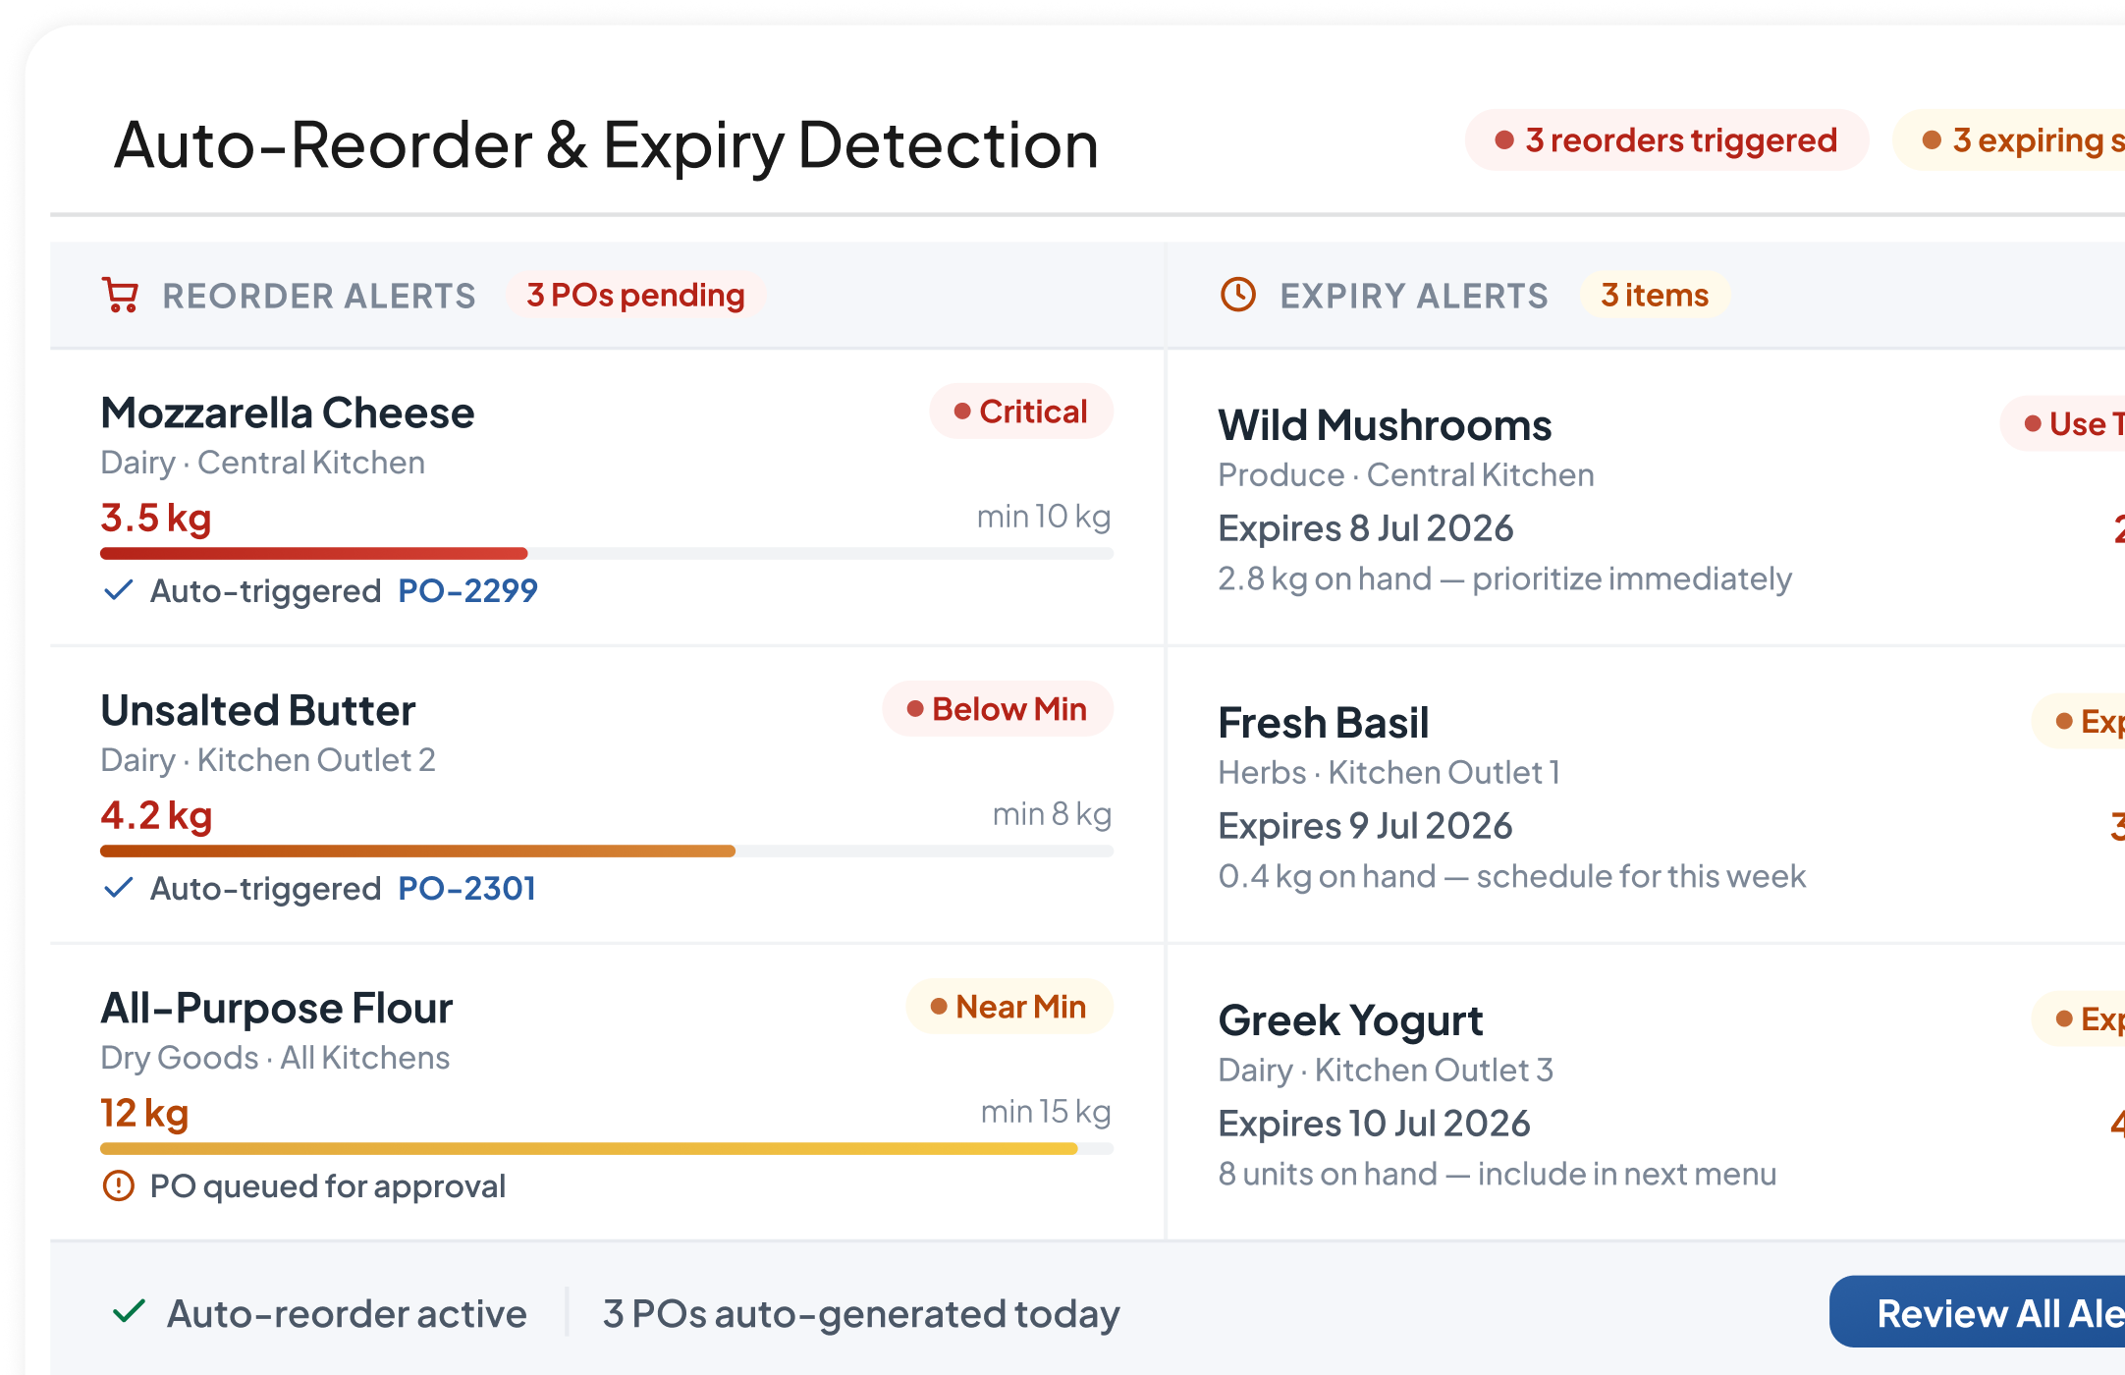2125x1375 pixels.
Task: Click the All-Purpose Flour yellow stock bar
Action: (607, 1148)
